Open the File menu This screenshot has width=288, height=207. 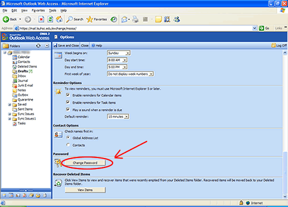(x=5, y=10)
